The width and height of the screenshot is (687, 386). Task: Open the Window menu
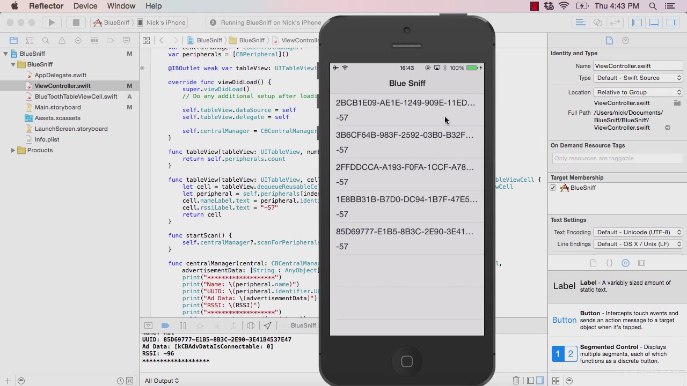coord(121,6)
